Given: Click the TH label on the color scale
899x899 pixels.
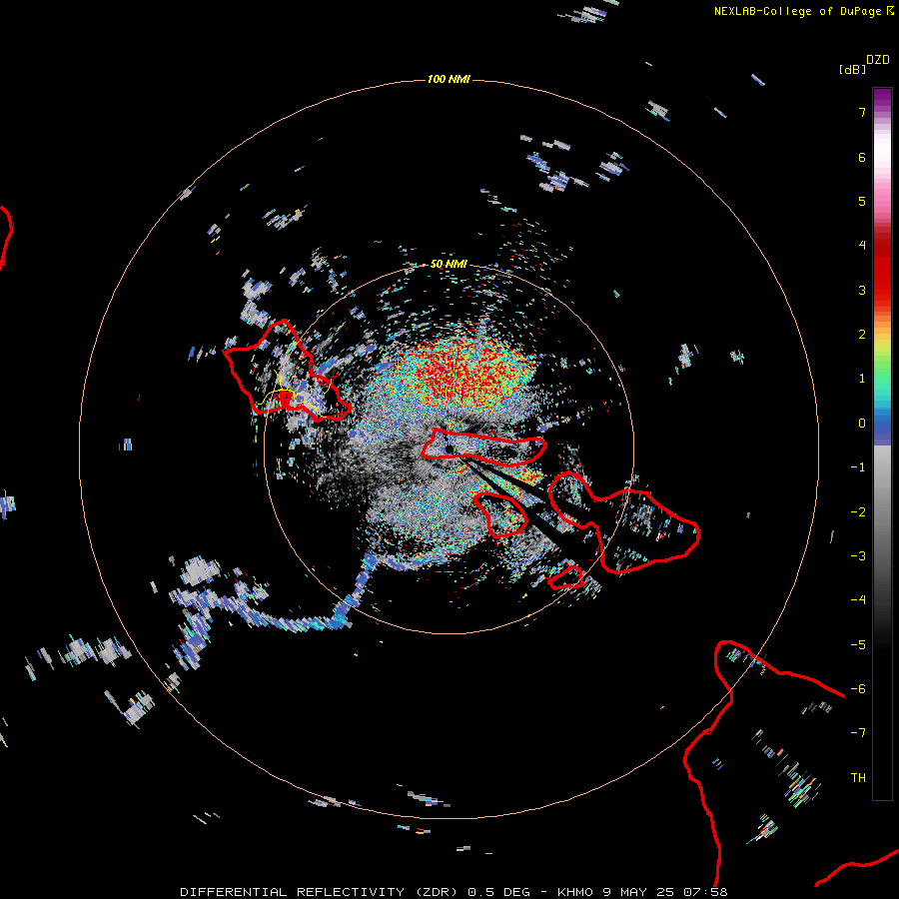Looking at the screenshot, I should coord(858,778).
